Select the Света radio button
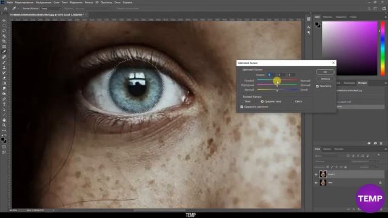Image resolution: width=388 pixels, height=218 pixels. point(292,101)
